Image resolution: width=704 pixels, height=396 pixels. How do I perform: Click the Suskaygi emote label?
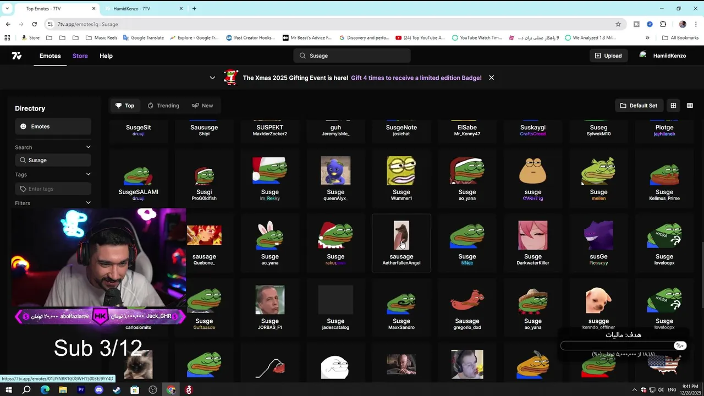pyautogui.click(x=533, y=127)
